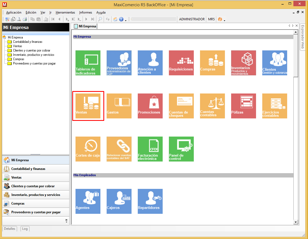Open the Cajeros employee tile
308x239 pixels.
point(119,201)
